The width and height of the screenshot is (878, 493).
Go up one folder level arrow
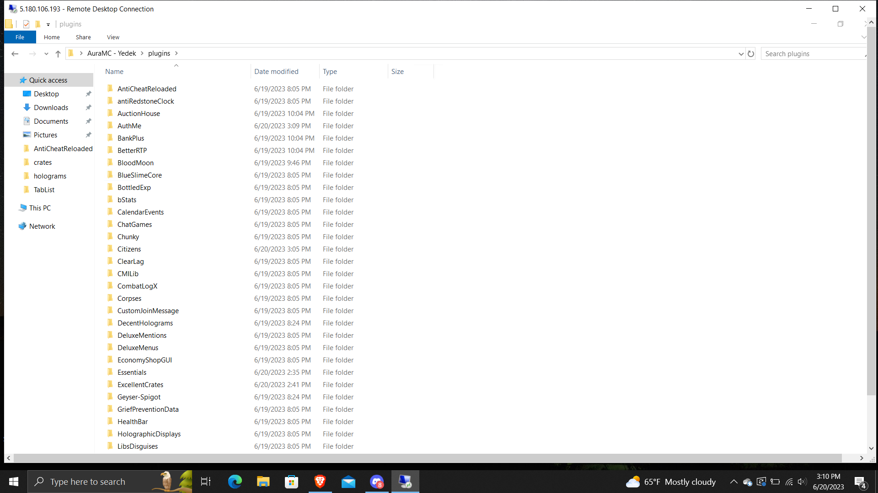click(x=58, y=54)
